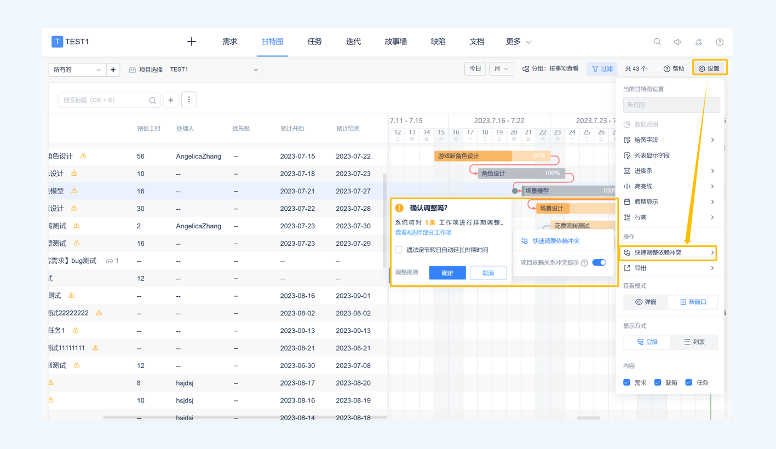Click 场景模型 gantt bar
This screenshot has height=449, width=776.
[x=567, y=191]
